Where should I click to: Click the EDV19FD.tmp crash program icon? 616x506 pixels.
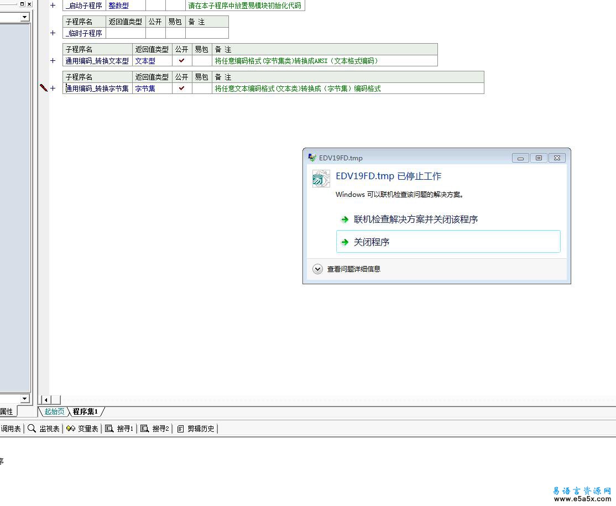point(321,179)
